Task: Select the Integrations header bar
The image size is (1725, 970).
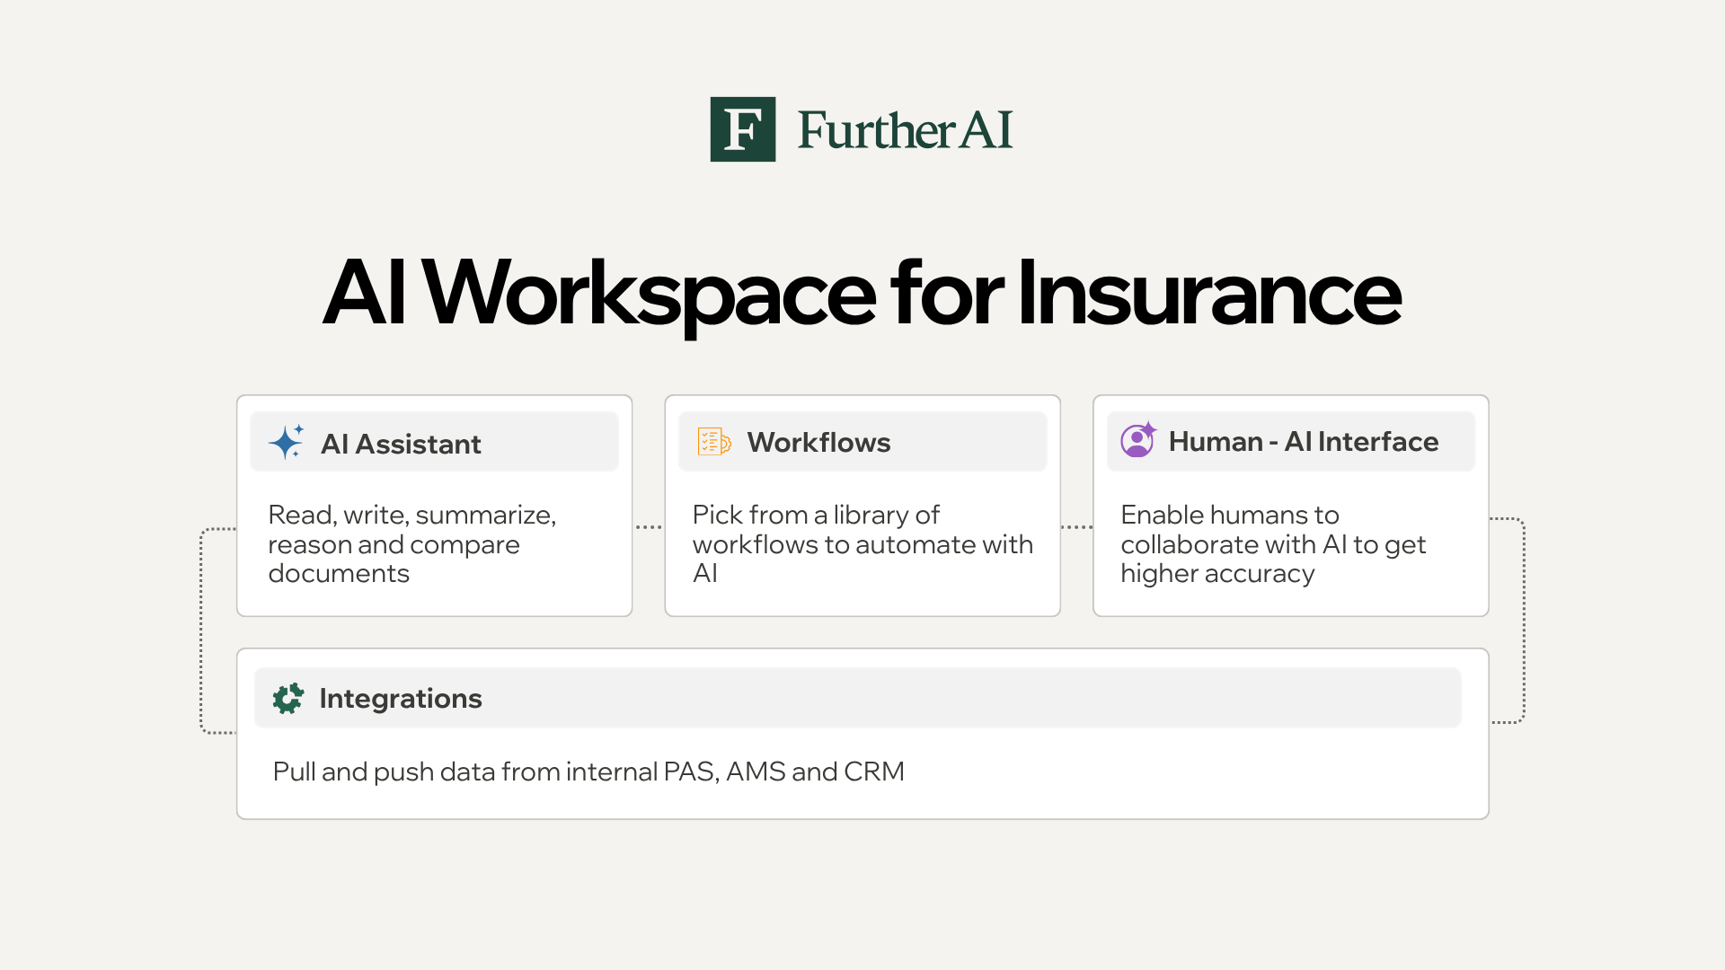Action: 857,698
